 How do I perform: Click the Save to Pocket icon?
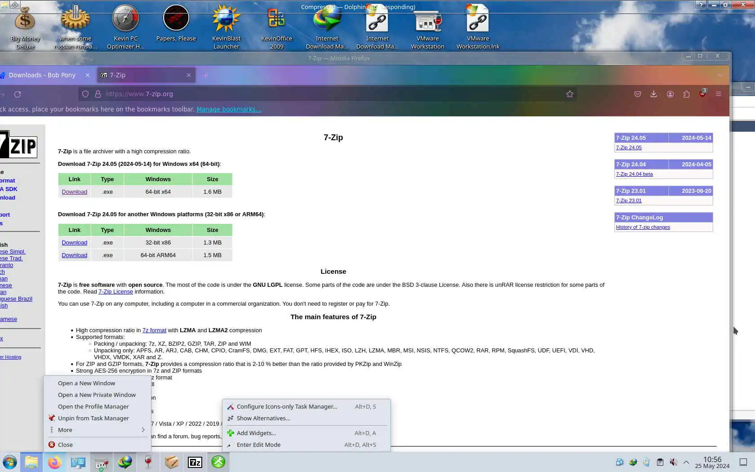tap(637, 94)
